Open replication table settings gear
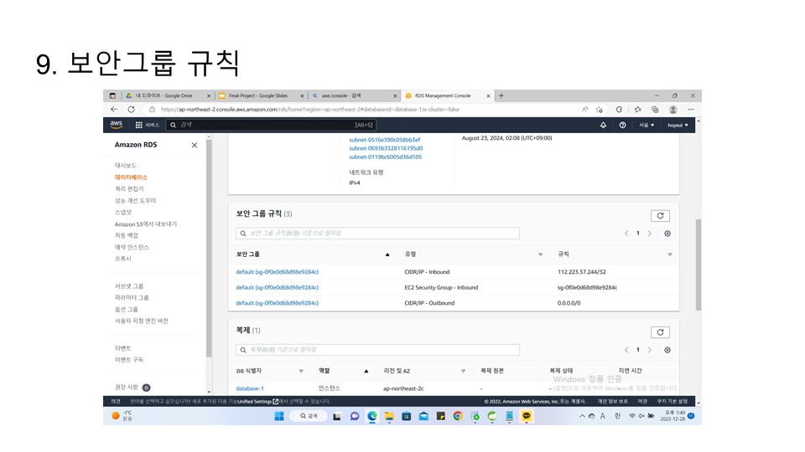 (667, 350)
